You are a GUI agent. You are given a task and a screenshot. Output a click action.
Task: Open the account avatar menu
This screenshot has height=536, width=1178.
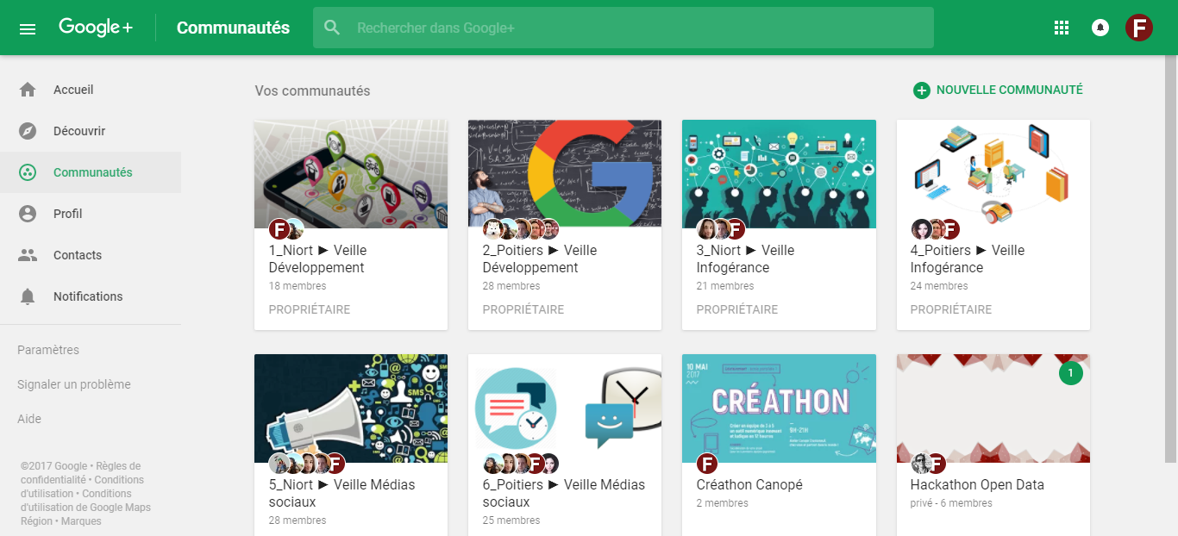(1139, 28)
